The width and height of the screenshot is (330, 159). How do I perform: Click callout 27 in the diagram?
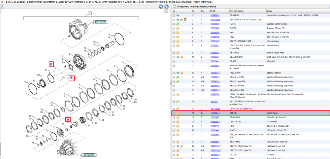pos(54,127)
